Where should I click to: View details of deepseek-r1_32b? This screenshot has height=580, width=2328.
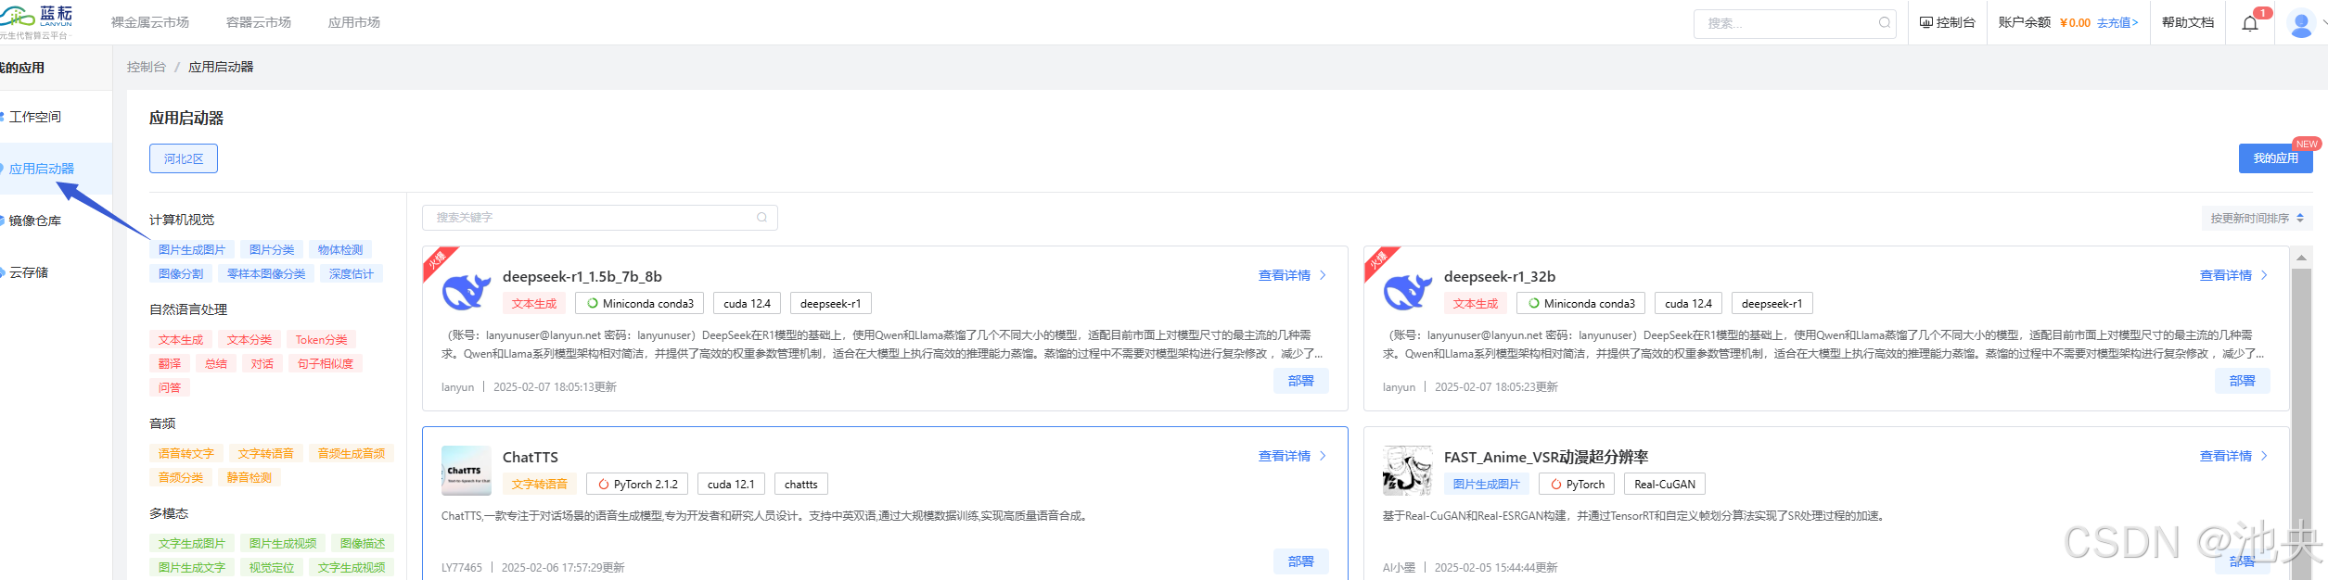coord(2233,275)
